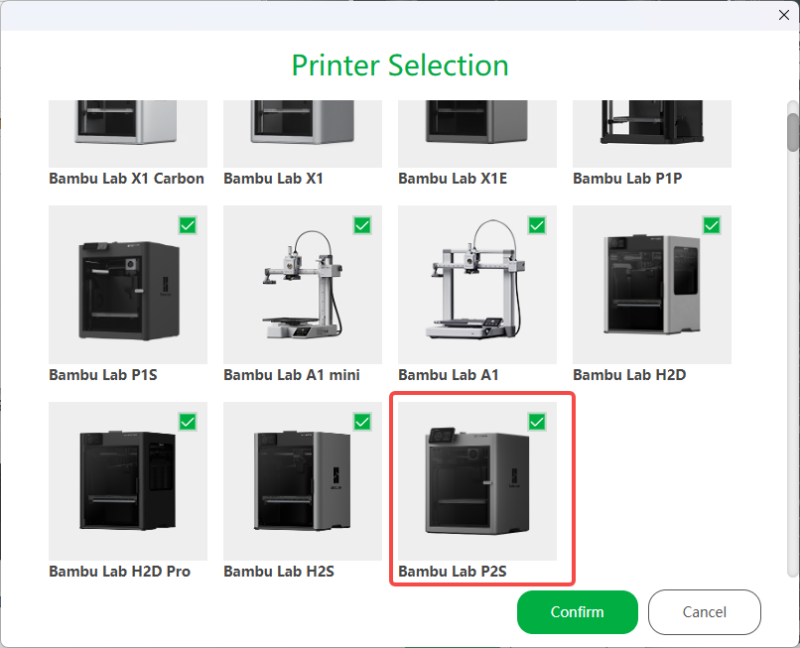This screenshot has height=648, width=800.
Task: Click the Bambu Lab P1S label
Action: [103, 375]
